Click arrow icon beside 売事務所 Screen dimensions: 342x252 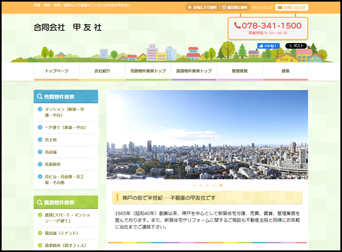[x=40, y=164]
